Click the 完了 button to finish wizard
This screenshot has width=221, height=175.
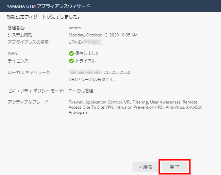[174, 167]
